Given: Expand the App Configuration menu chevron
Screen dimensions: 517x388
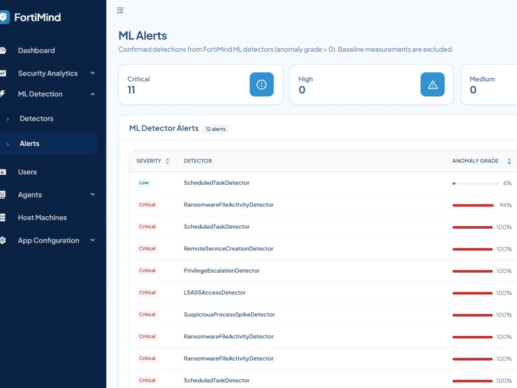Looking at the screenshot, I should [x=93, y=240].
